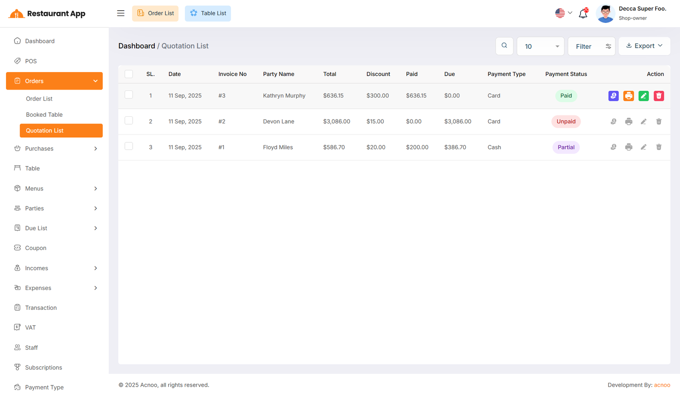Screen dimensions: 680x396
Task: Open the language flag selector
Action: (x=563, y=13)
